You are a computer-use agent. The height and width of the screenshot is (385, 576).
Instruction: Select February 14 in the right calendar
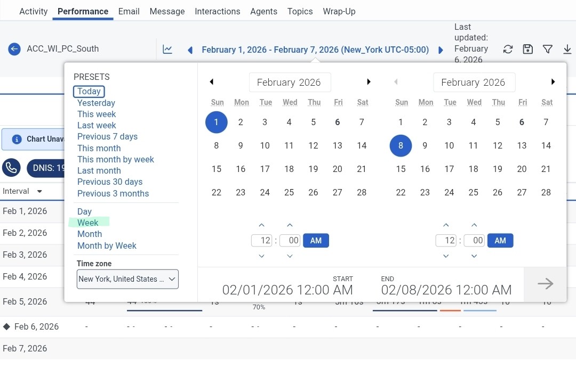[x=546, y=145]
